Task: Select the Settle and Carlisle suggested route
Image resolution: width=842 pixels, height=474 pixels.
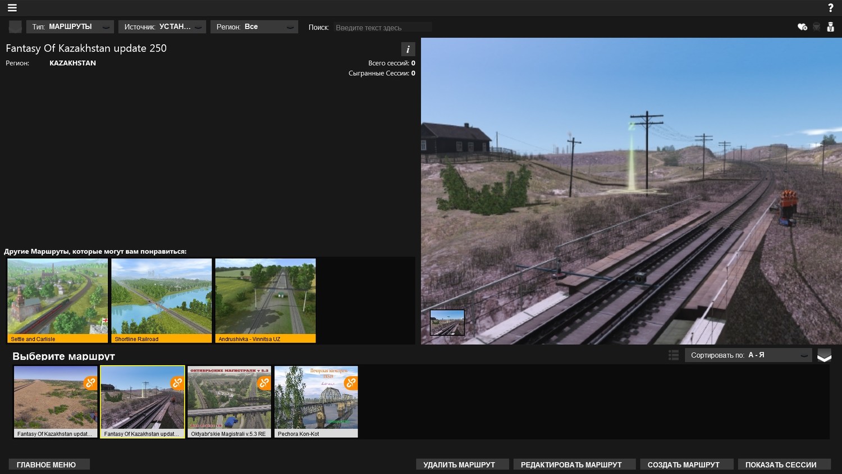Action: point(57,300)
